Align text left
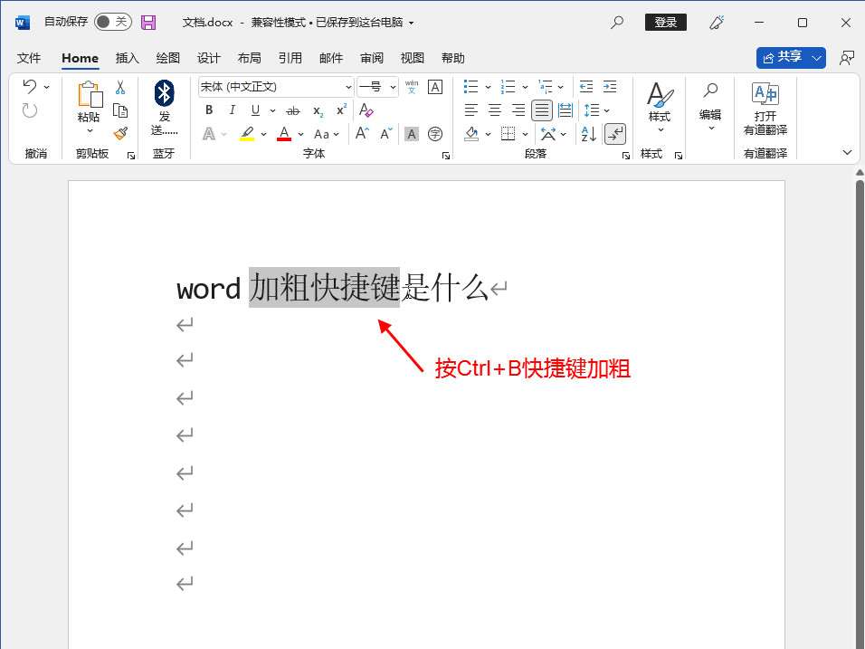This screenshot has height=649, width=865. coord(471,110)
